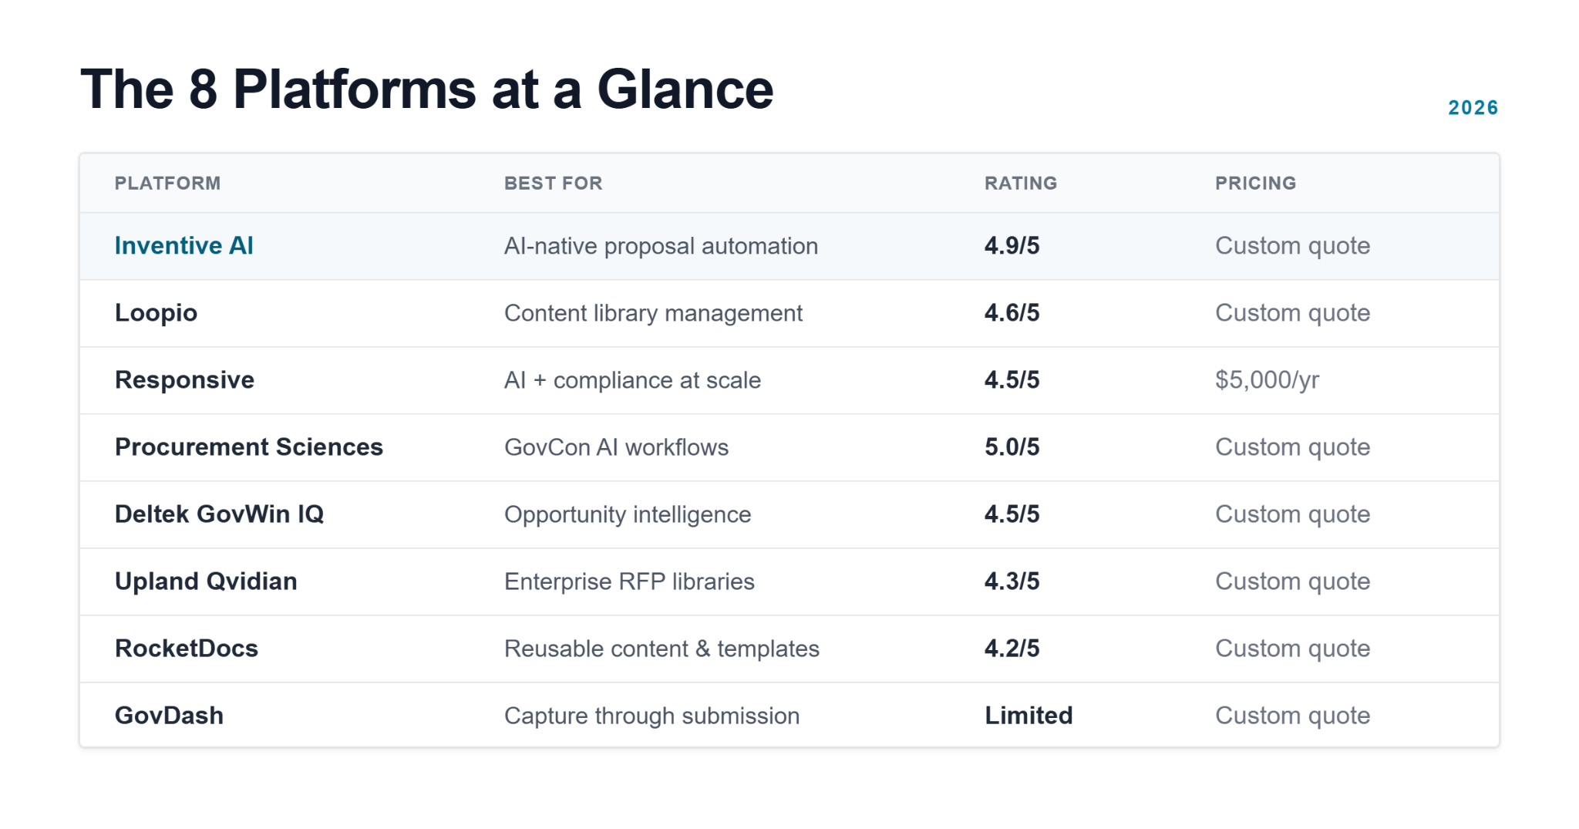This screenshot has width=1579, height=829.
Task: Click the 'The 8 Platforms at a Glance' title
Action: [426, 89]
